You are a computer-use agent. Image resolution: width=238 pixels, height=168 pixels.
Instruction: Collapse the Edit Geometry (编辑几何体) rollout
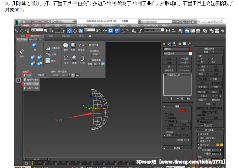pyautogui.click(x=209, y=49)
